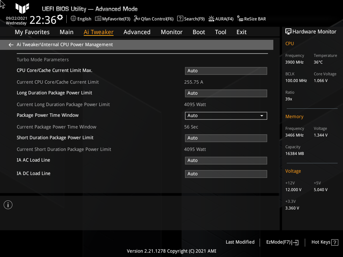Select the IA AC Load Line label
This screenshot has width=343, height=257.
coord(33,160)
